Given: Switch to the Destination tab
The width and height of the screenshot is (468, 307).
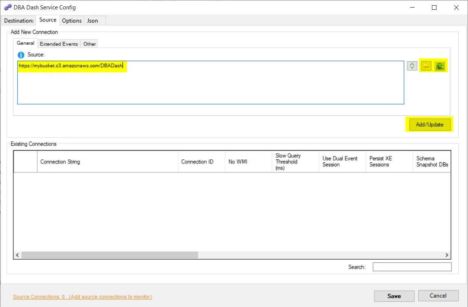Looking at the screenshot, I should click(19, 21).
